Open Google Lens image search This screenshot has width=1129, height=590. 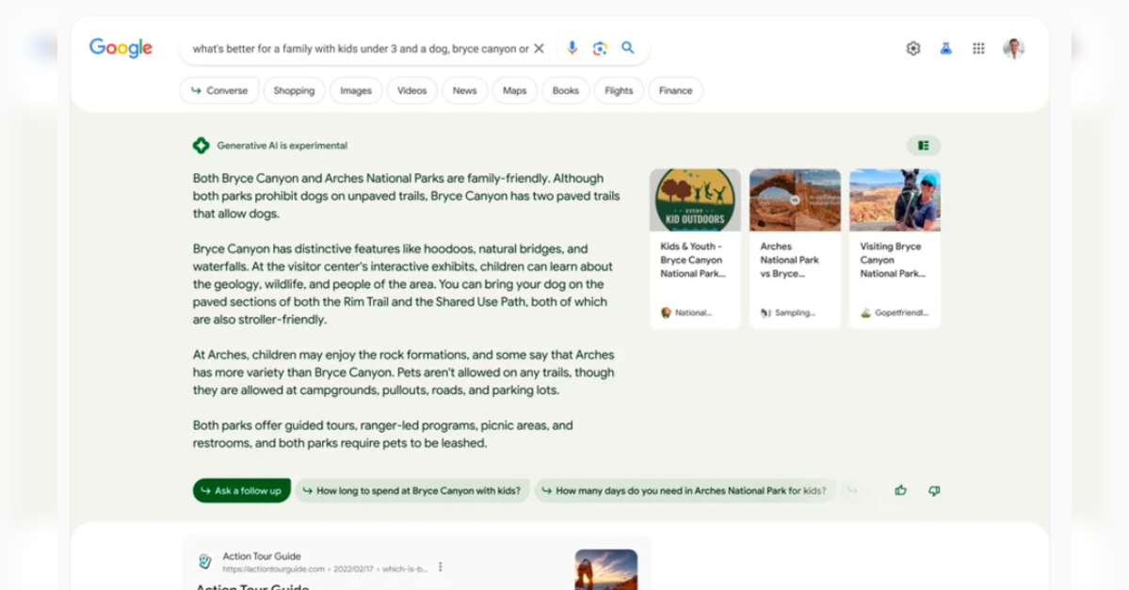(x=600, y=48)
